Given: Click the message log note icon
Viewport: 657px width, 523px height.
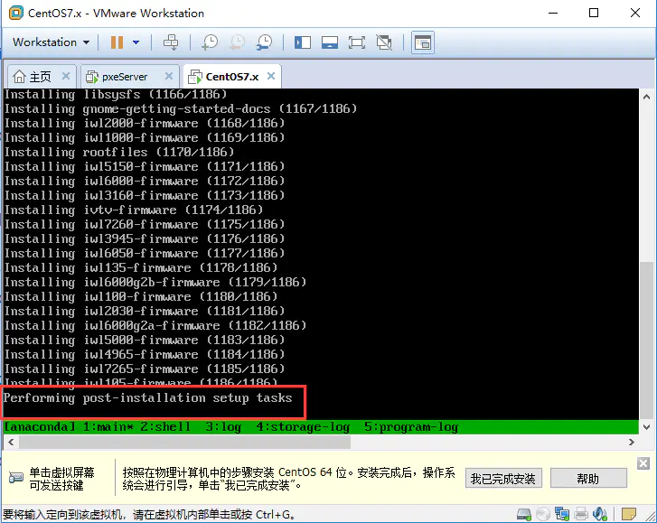Looking at the screenshot, I should [629, 514].
